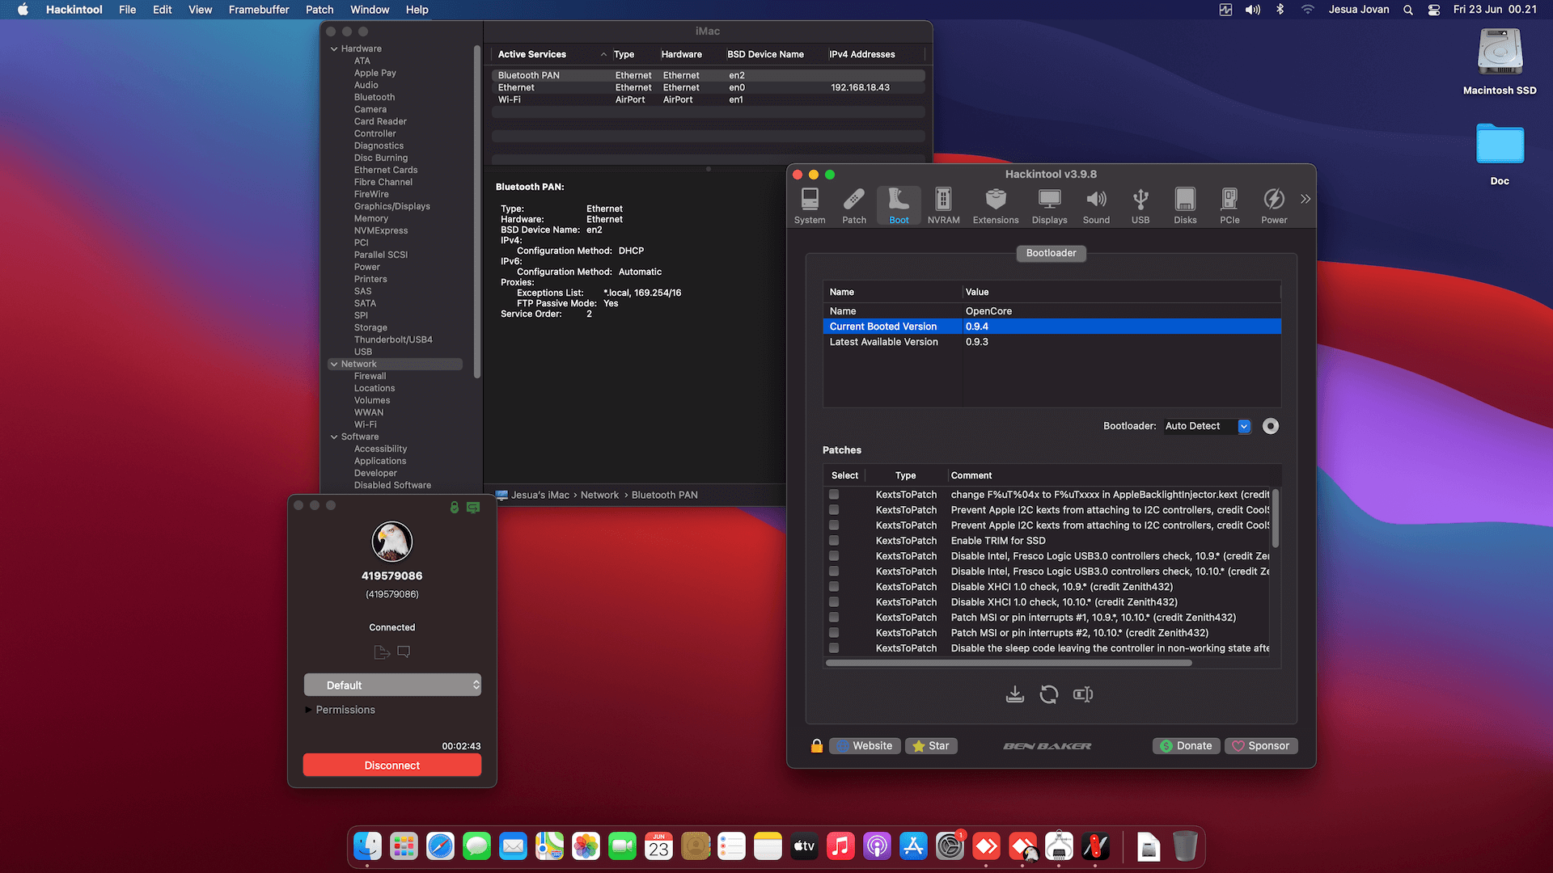Open Safari from the Dock

pos(440,846)
